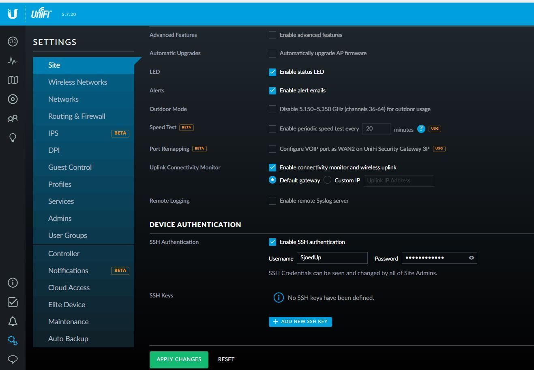This screenshot has width=534, height=370.
Task: Open the Insights lightbulb icon
Action: pos(13,138)
